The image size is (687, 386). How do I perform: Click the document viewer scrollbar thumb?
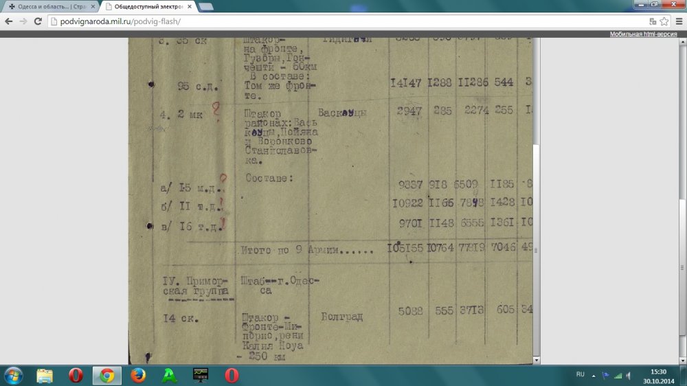pos(537,250)
